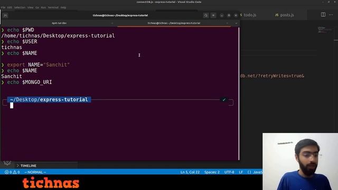Click the green checkmark prompt status
Screen dimensions: 338x190
[224, 100]
